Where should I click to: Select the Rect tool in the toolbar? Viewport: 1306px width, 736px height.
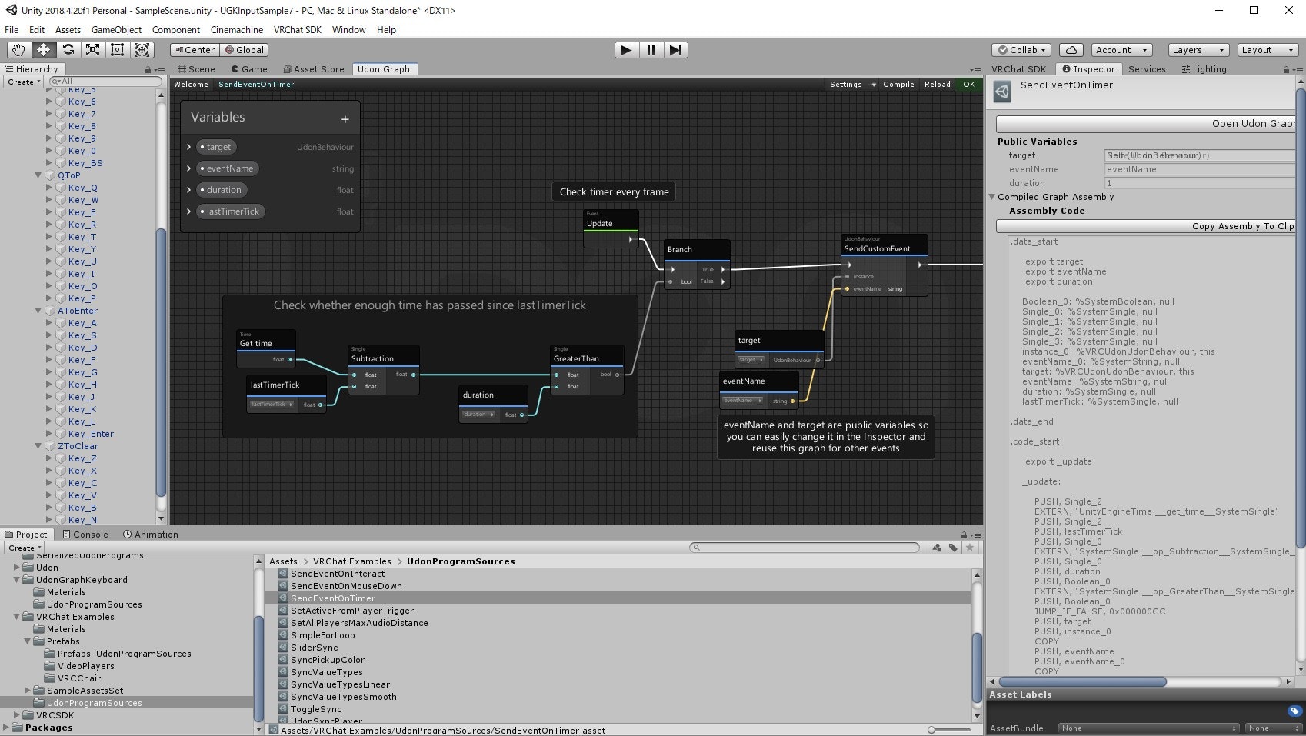118,50
